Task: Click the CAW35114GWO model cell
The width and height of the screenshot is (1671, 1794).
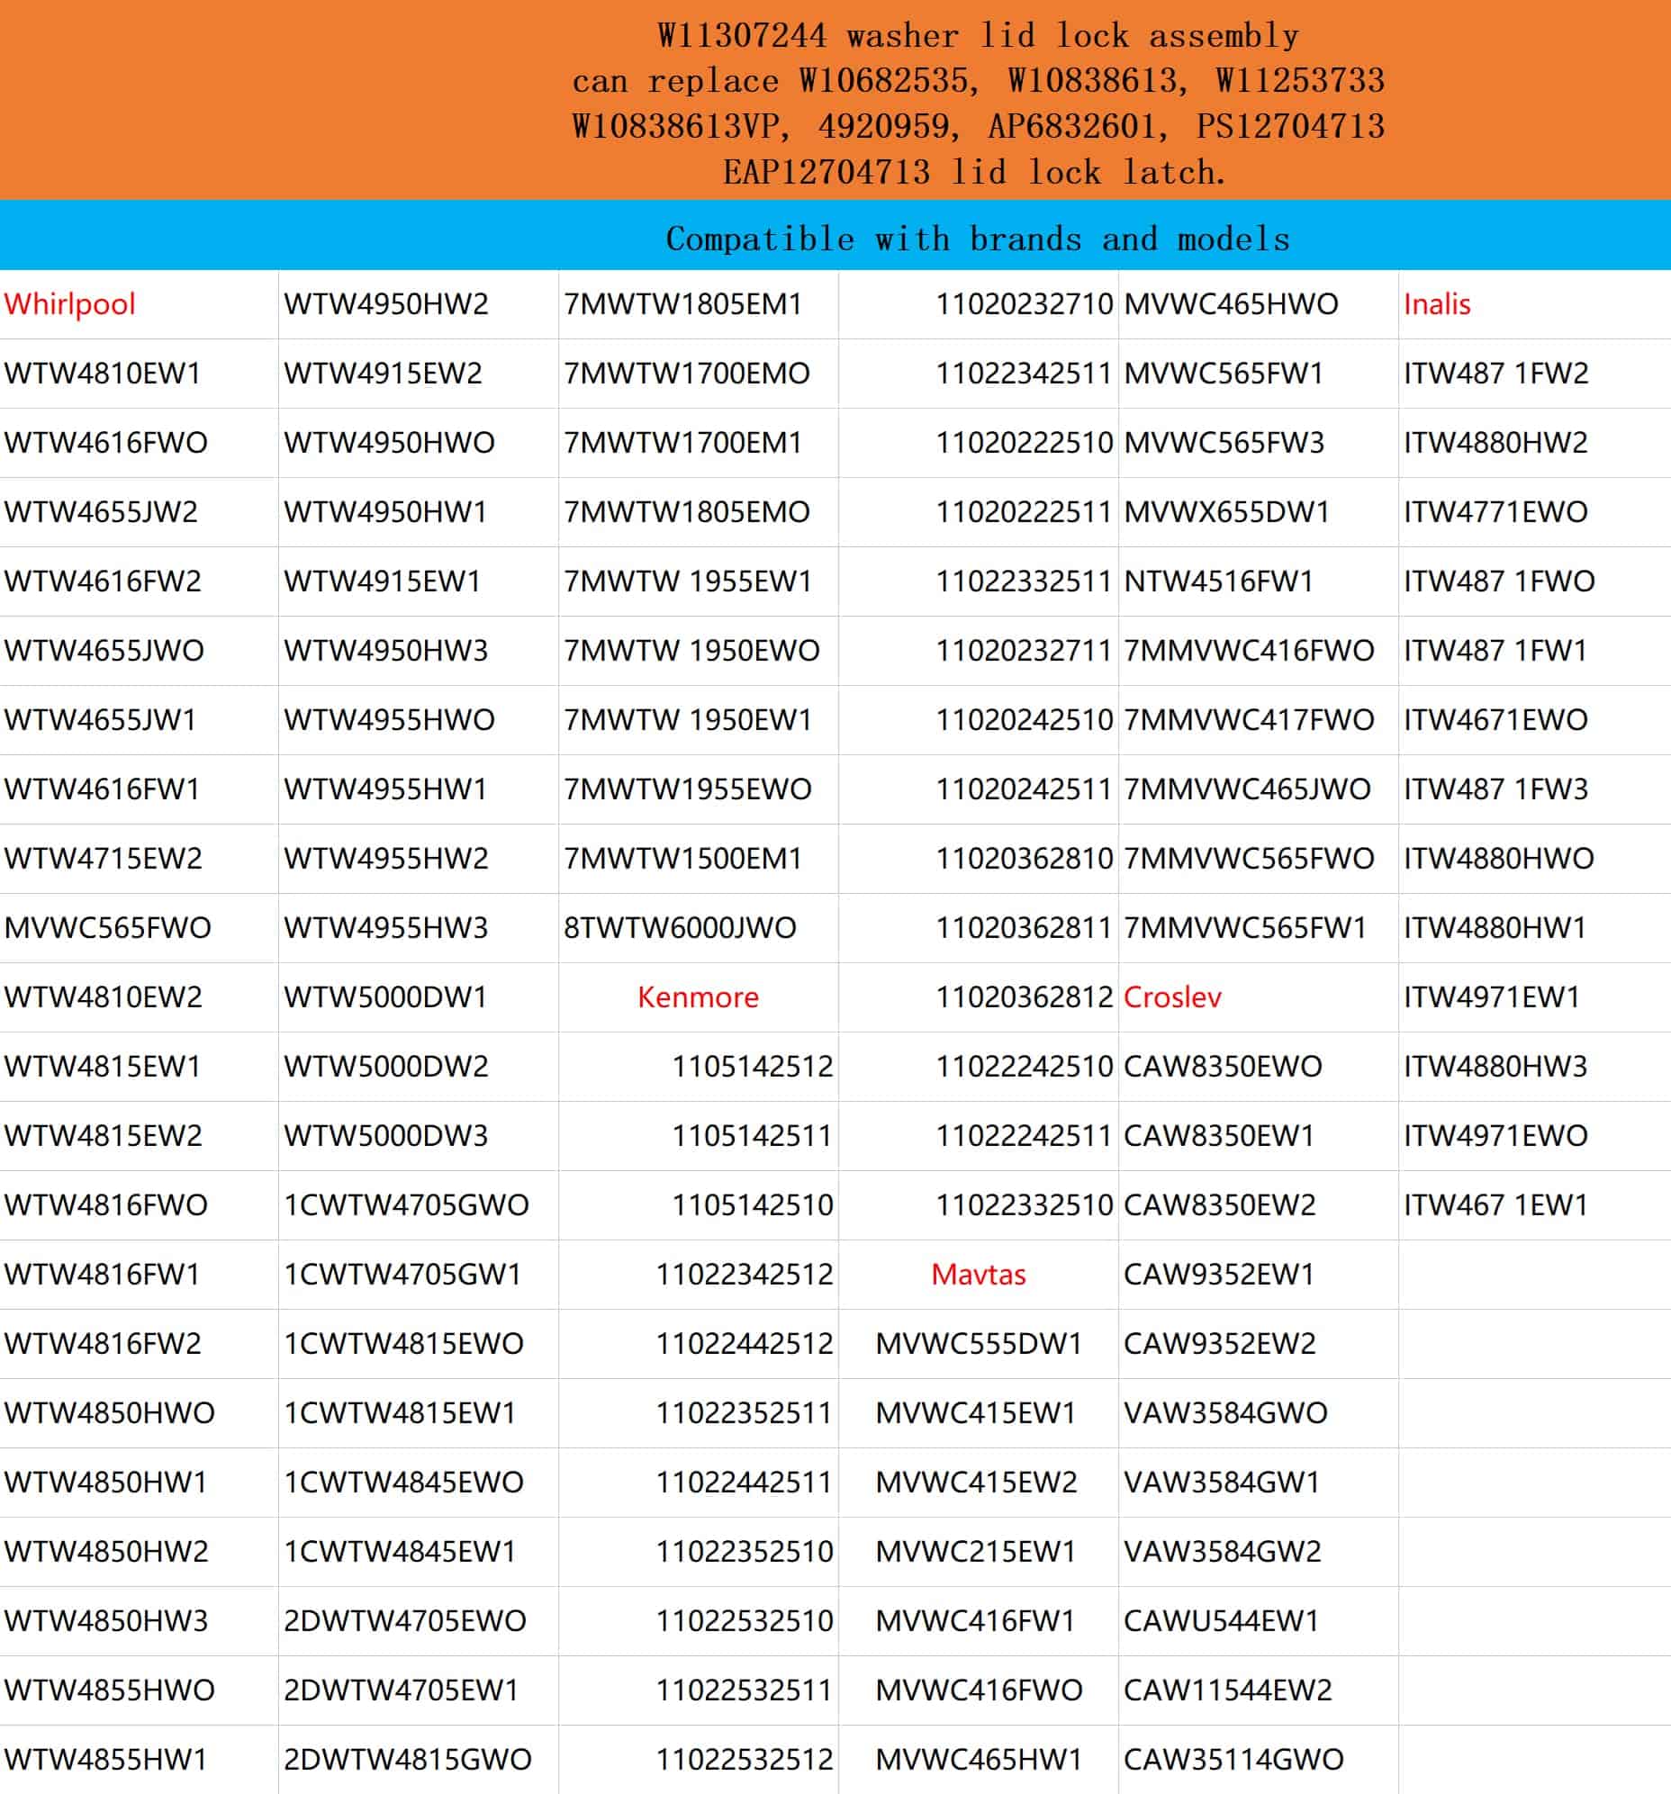Action: point(1233,1759)
